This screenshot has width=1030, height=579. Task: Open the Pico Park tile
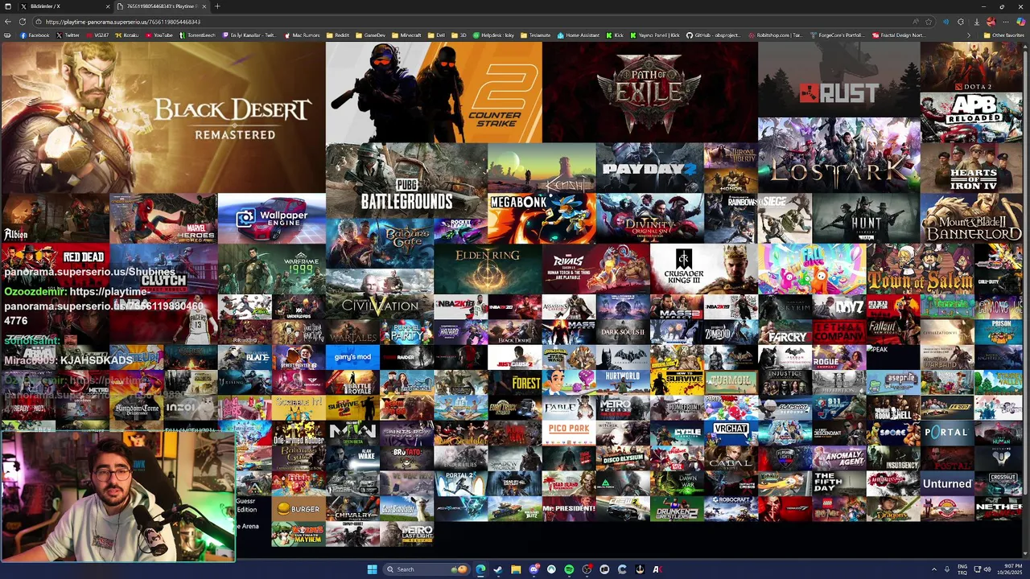pos(569,433)
